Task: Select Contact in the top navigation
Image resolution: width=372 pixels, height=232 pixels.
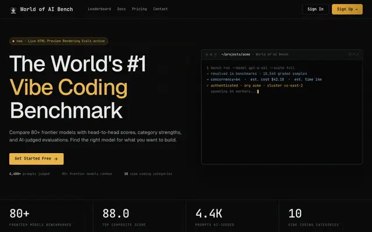Action: point(160,9)
